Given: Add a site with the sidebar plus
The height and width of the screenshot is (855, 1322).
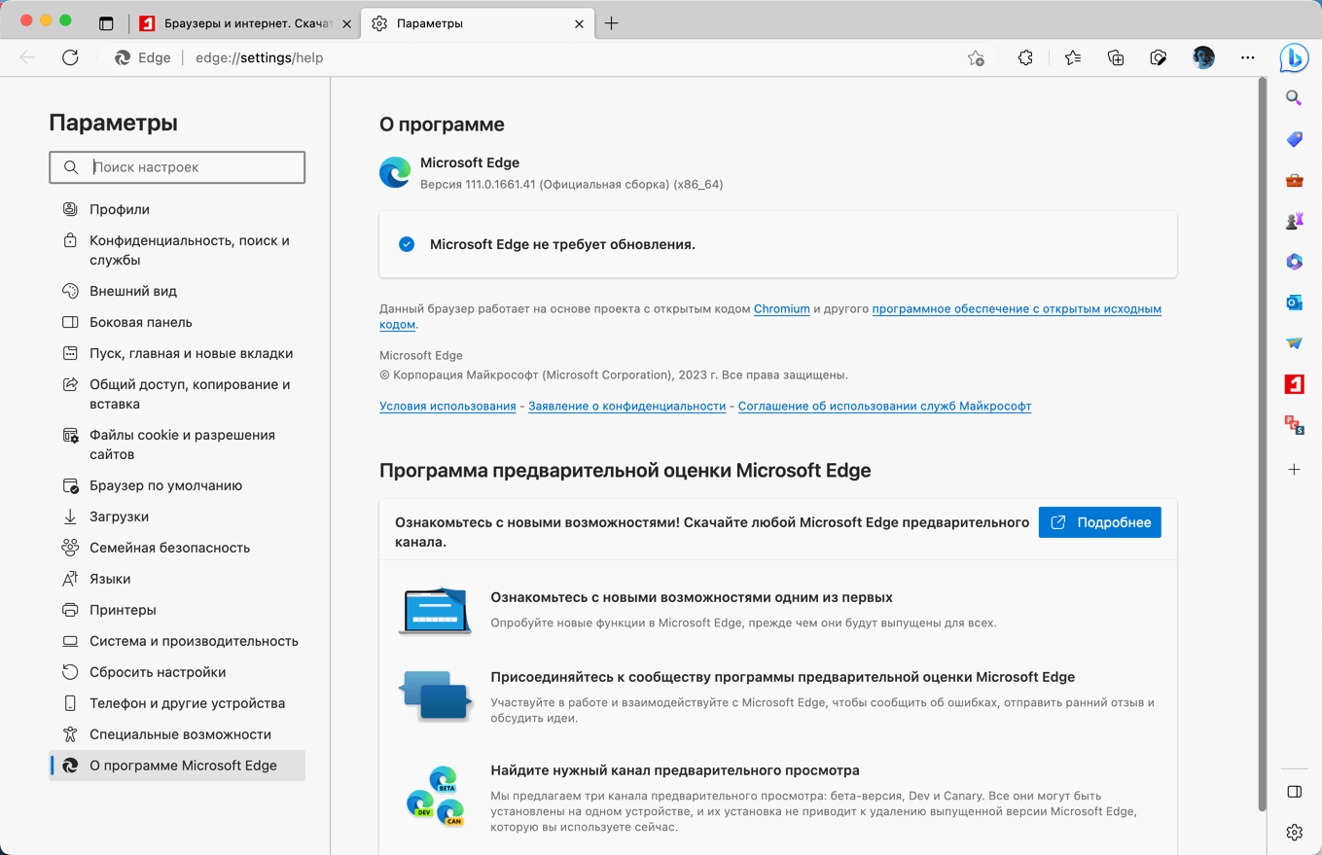Looking at the screenshot, I should 1294,469.
